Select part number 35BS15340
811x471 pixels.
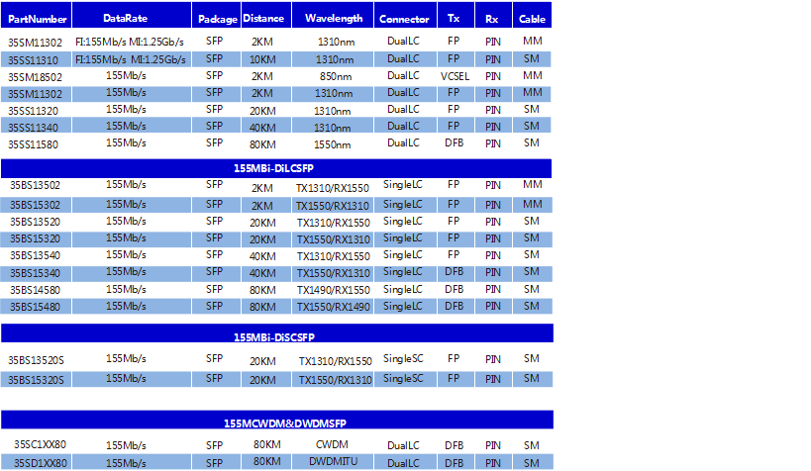(35, 273)
